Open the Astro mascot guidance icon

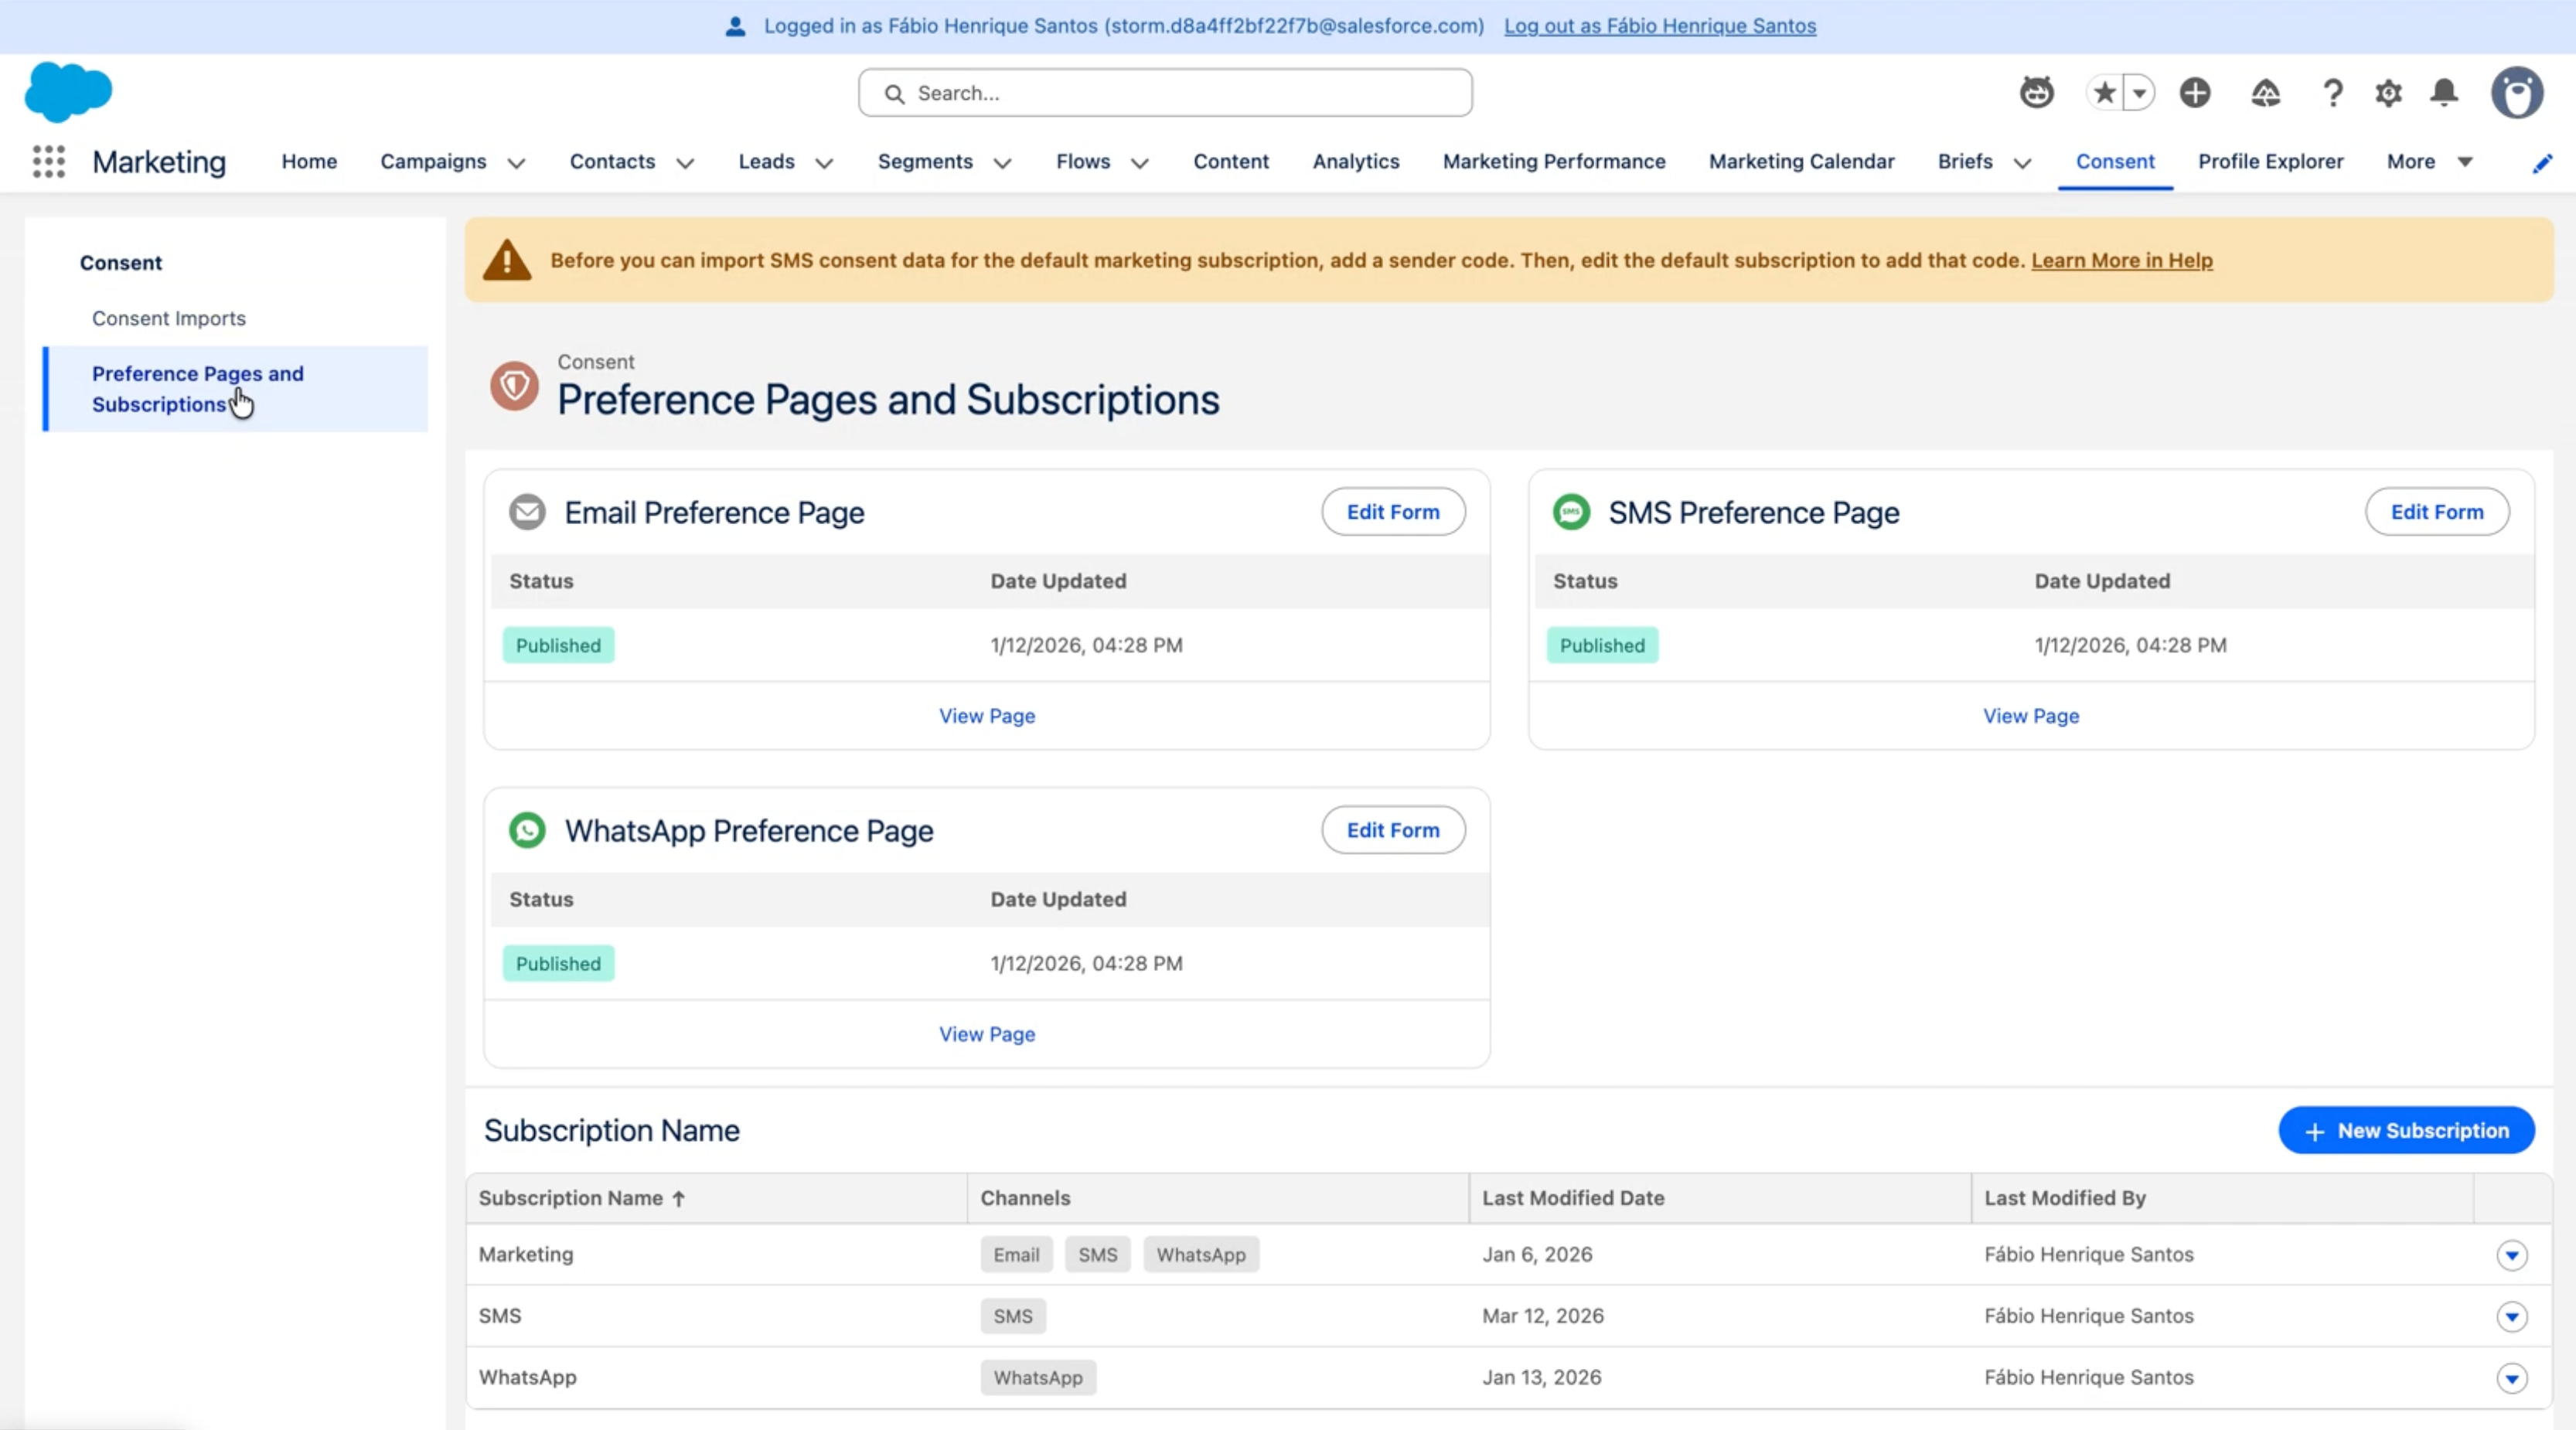(x=2036, y=92)
